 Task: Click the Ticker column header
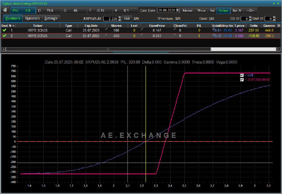(38, 26)
